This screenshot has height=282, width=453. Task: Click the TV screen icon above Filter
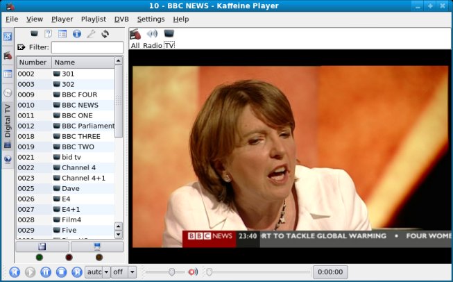(x=35, y=34)
